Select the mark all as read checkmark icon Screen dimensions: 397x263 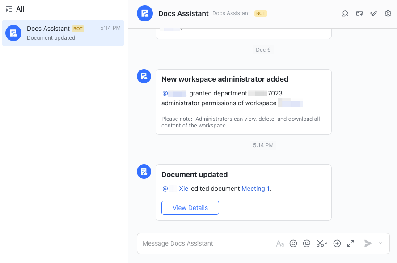tap(374, 13)
